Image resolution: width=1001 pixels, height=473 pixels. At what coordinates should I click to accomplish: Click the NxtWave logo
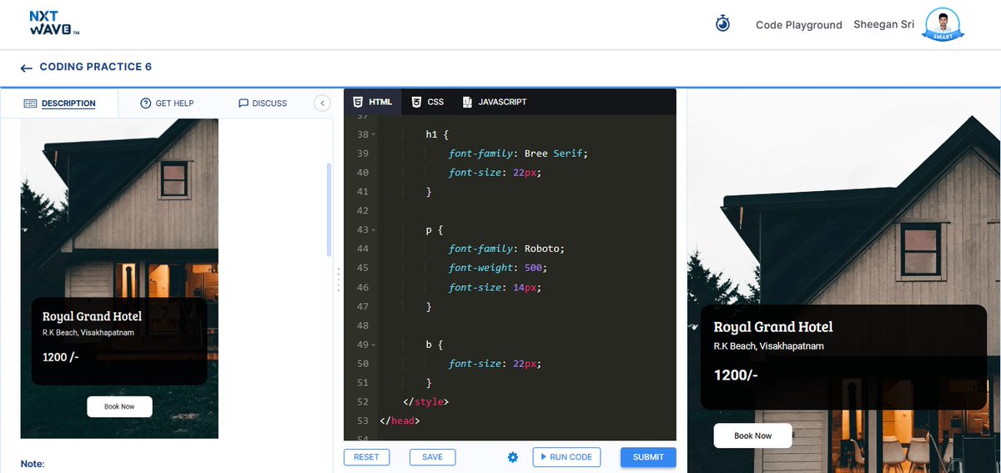[53, 23]
